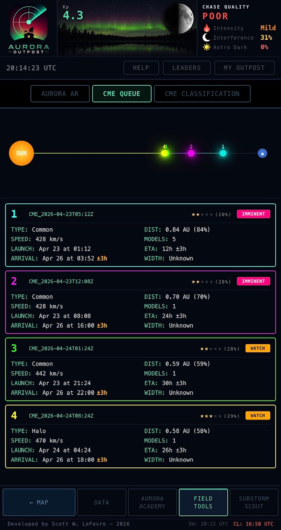Select CME_2026-04-23T05:12Z identifier
This screenshot has height=530, width=281.
click(61, 214)
